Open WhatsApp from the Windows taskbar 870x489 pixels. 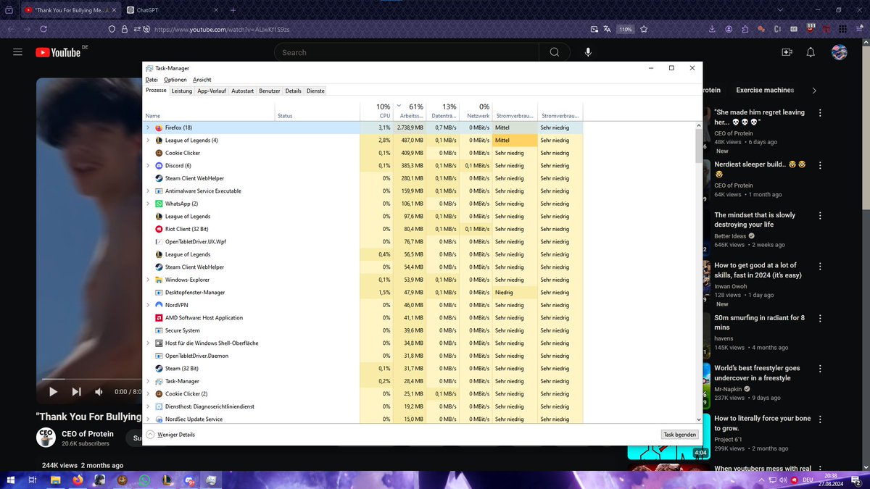pyautogui.click(x=144, y=480)
